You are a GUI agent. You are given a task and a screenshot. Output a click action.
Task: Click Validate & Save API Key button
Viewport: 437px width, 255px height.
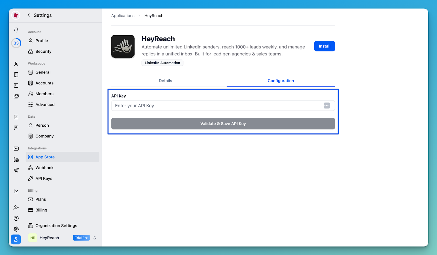coord(223,124)
